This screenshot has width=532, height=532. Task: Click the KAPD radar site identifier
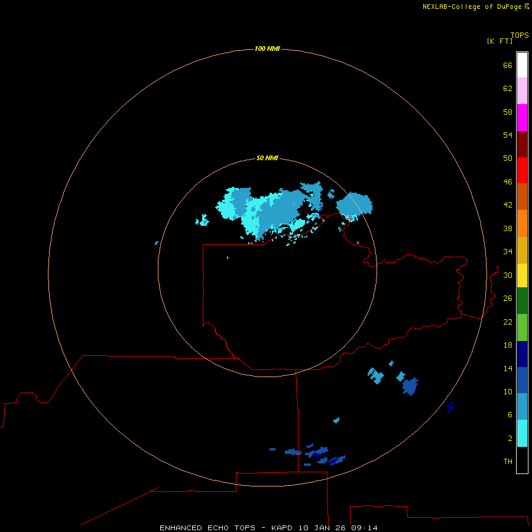click(283, 528)
